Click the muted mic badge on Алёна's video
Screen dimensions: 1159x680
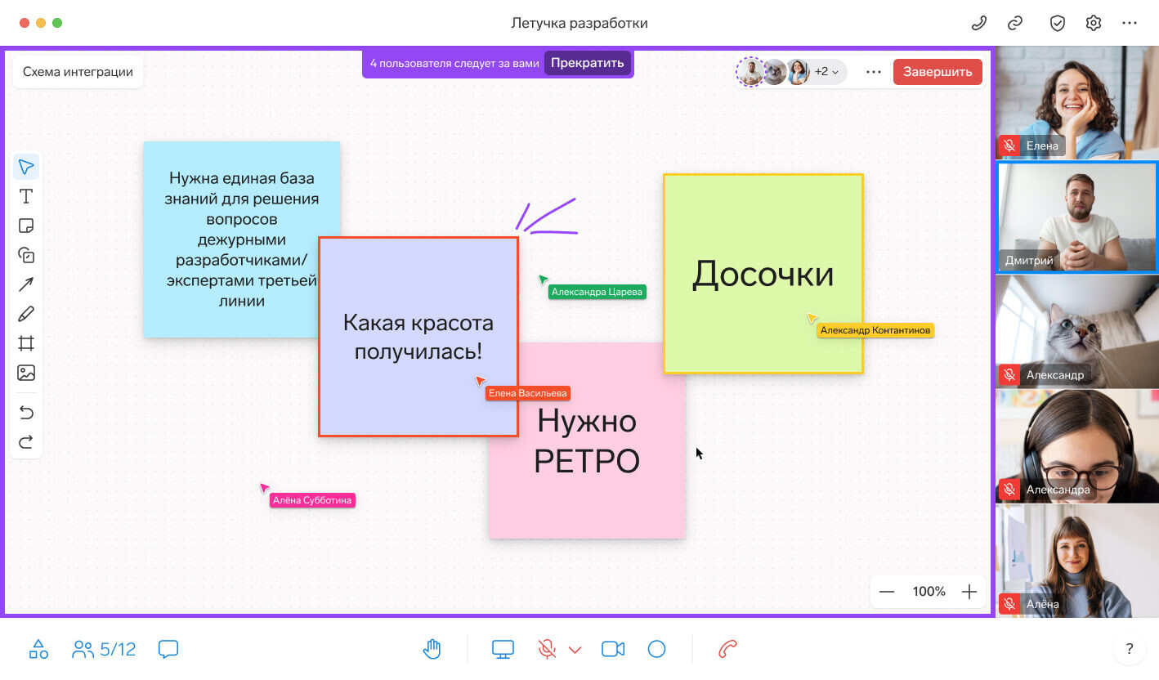tap(1009, 603)
